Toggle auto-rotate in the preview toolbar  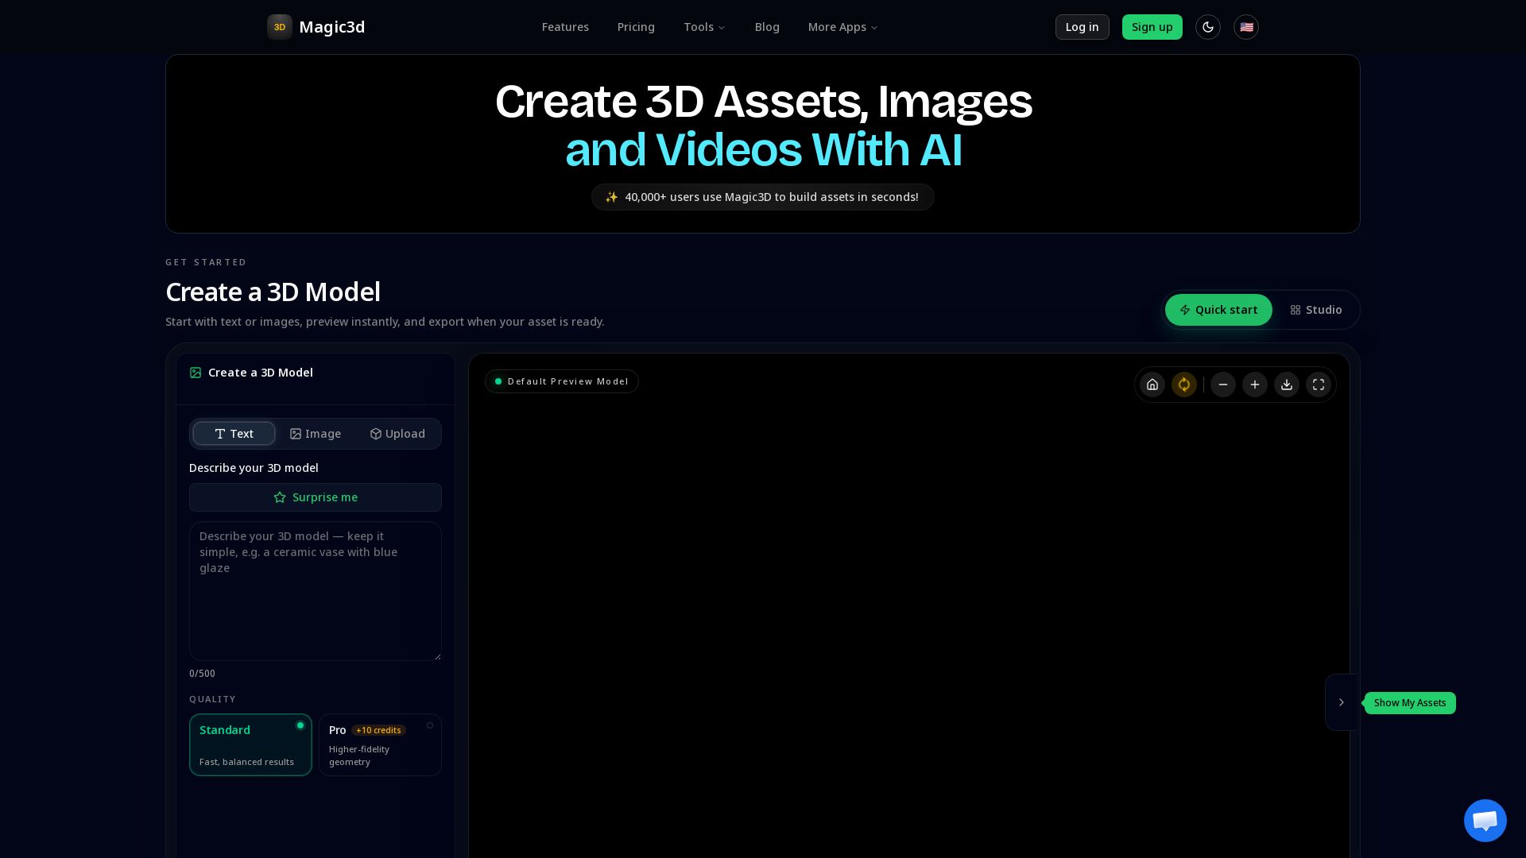[x=1184, y=385]
